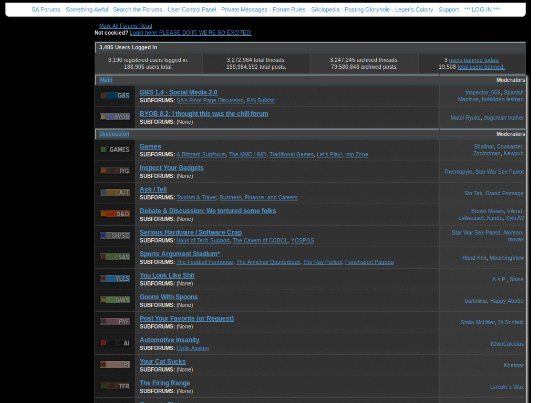Image resolution: width=538 pixels, height=403 pixels.
Task: Open users banned today link
Action: pyautogui.click(x=474, y=60)
